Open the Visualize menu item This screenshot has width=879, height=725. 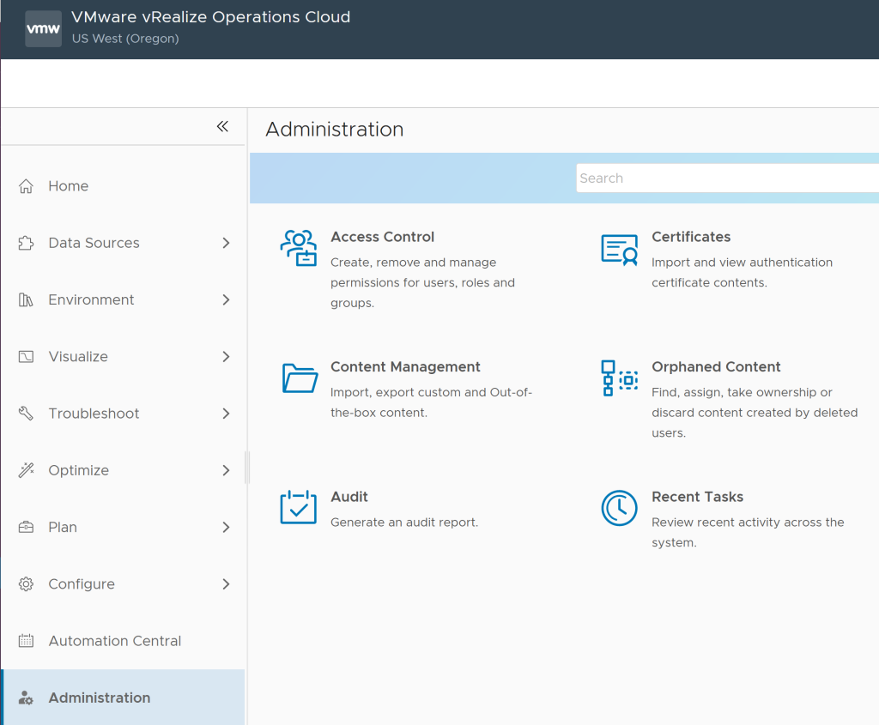pyautogui.click(x=78, y=357)
